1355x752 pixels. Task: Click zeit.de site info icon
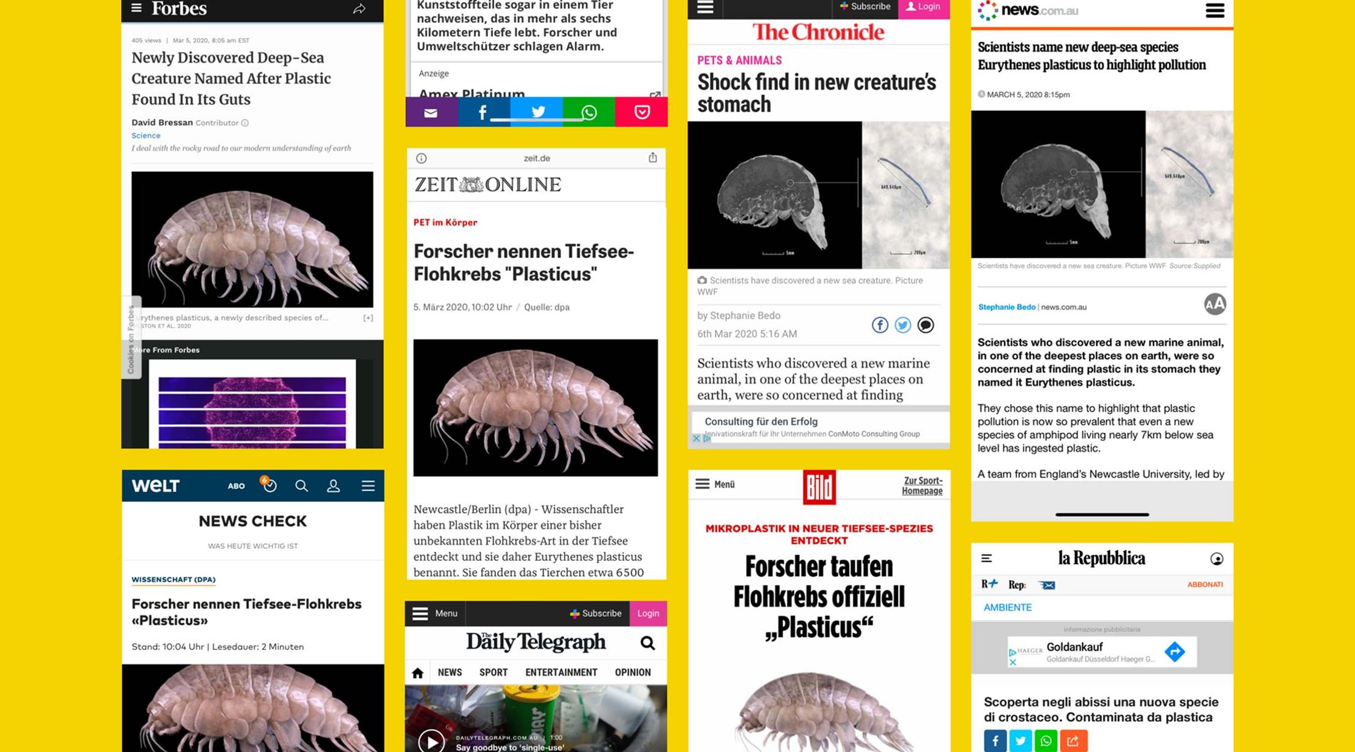point(422,158)
